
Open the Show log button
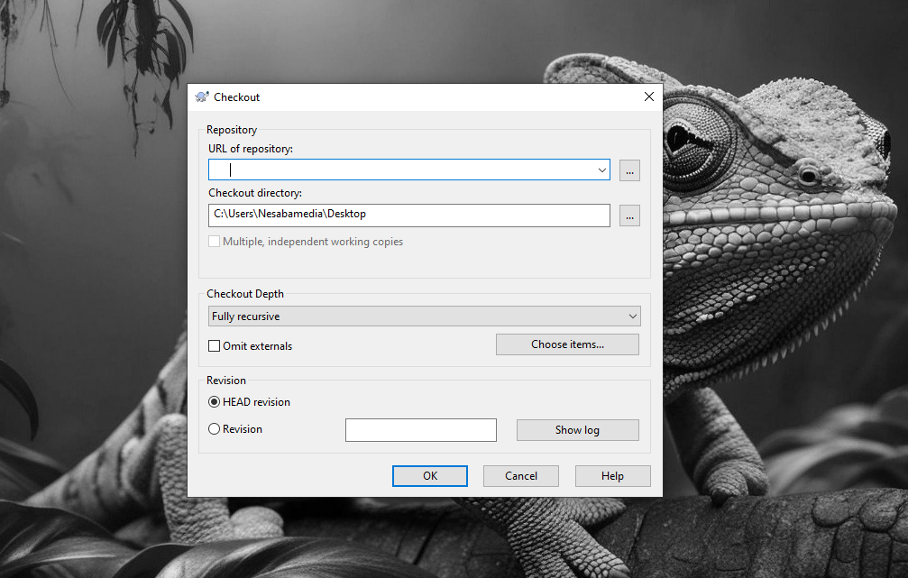point(577,430)
